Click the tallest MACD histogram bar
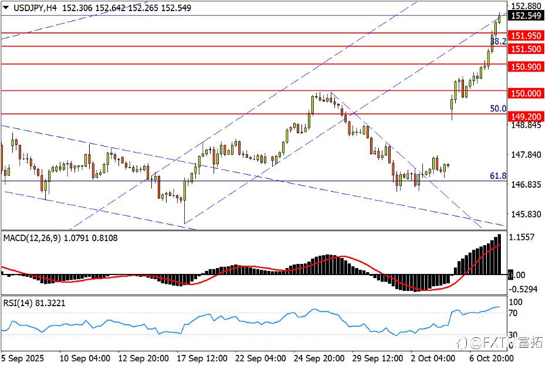The image size is (549, 366). coord(499,255)
